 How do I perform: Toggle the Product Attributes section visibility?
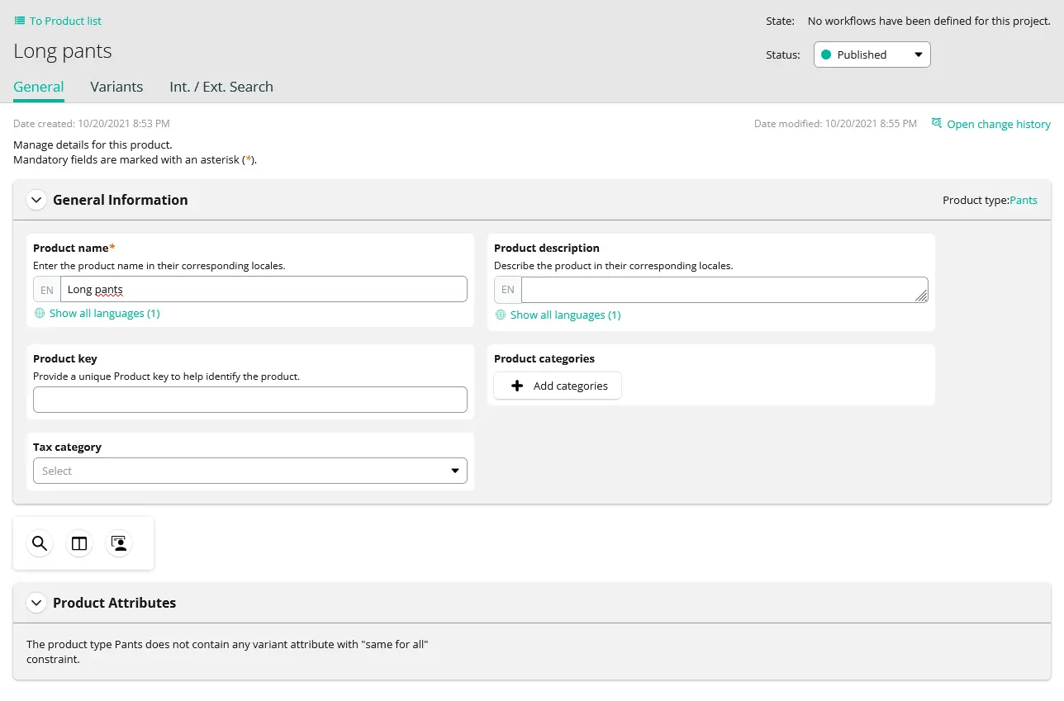coord(36,603)
